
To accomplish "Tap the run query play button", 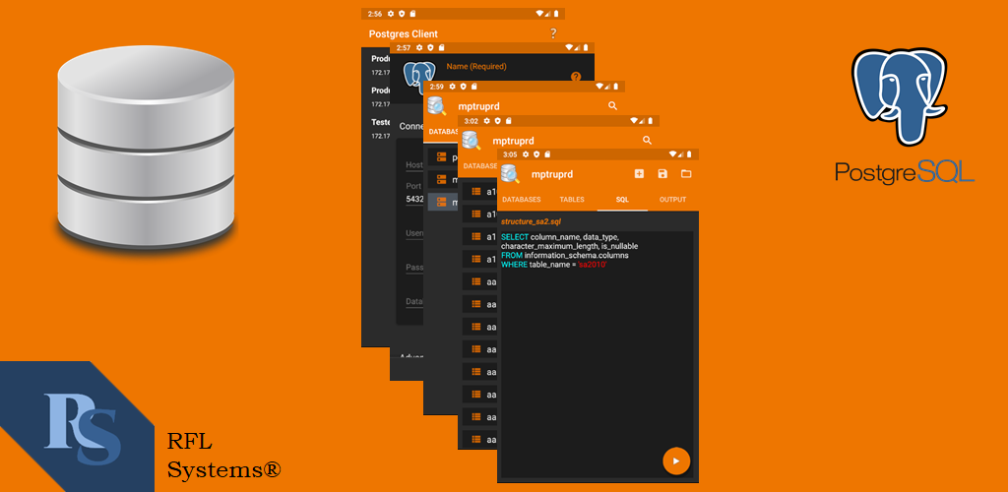I will [x=676, y=461].
